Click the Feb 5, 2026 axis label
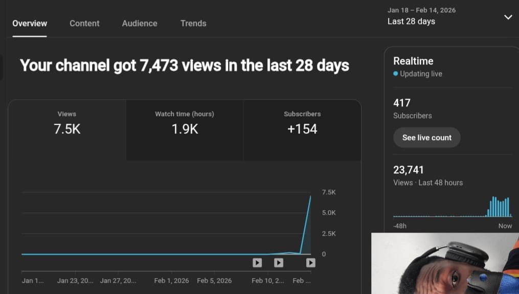519x294 pixels. click(x=214, y=281)
